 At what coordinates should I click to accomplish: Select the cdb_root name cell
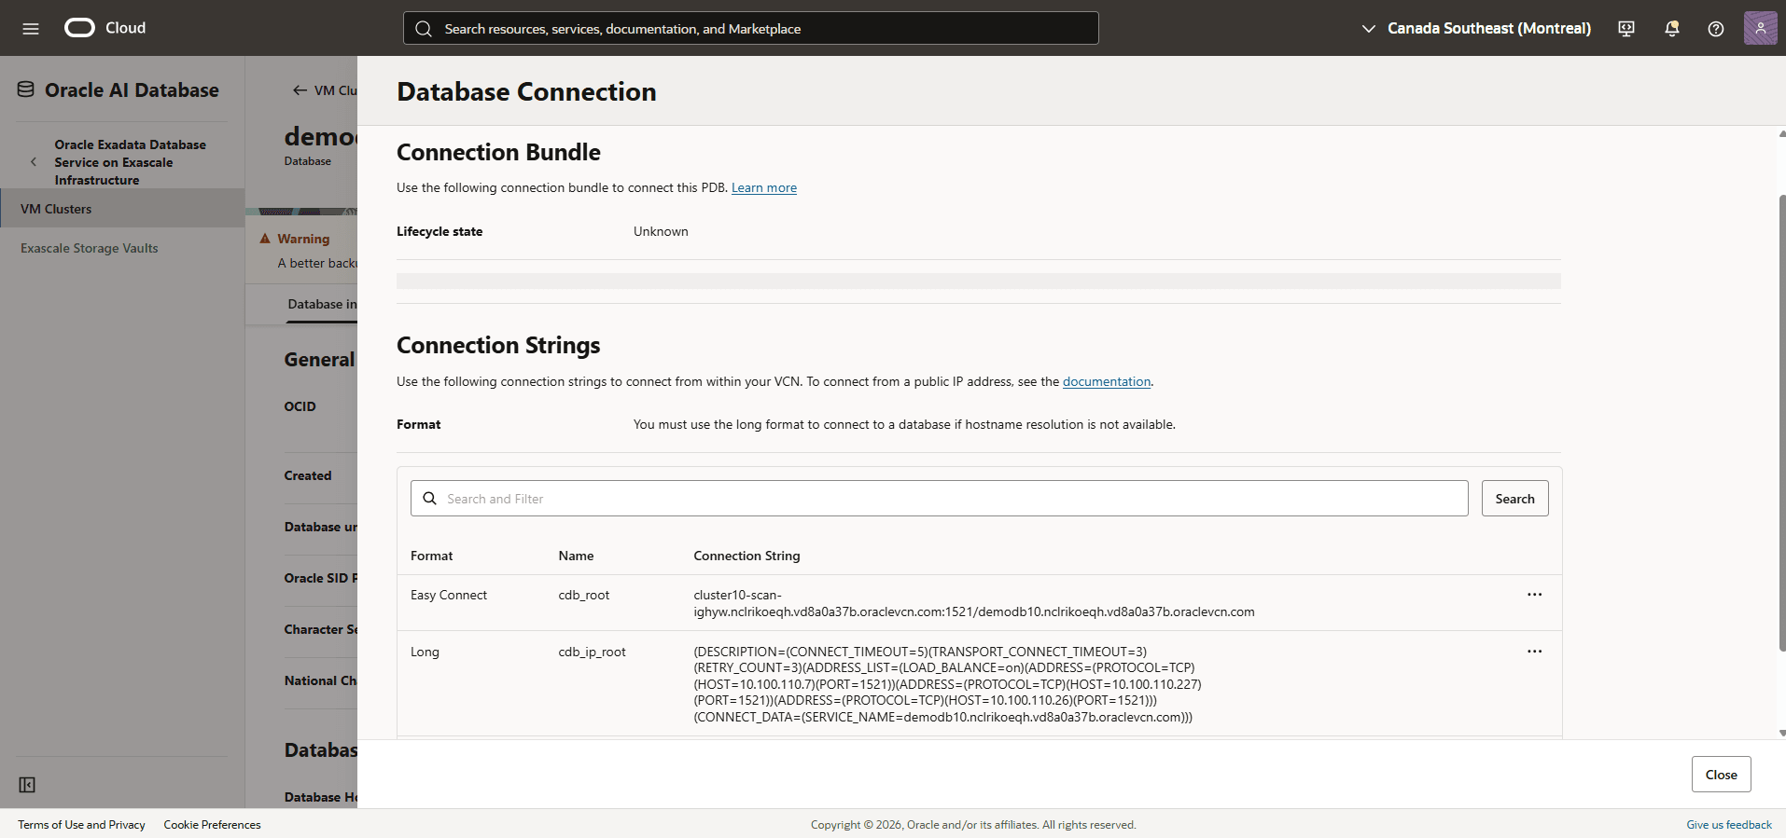pyautogui.click(x=583, y=595)
